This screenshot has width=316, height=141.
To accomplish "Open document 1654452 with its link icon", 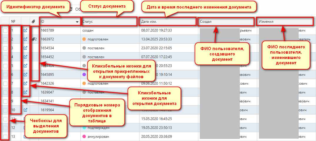I will pyautogui.click(x=26, y=57).
